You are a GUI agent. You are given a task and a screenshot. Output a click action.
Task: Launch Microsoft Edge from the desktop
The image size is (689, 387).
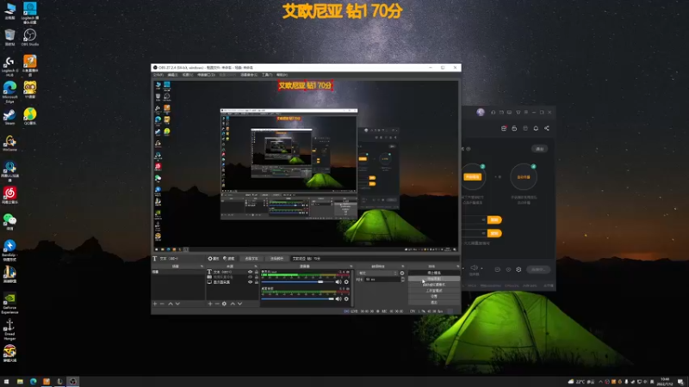coord(9,92)
